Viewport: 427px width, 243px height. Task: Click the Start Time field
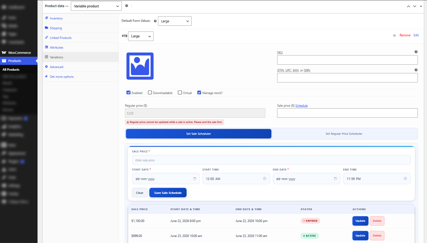click(236, 179)
